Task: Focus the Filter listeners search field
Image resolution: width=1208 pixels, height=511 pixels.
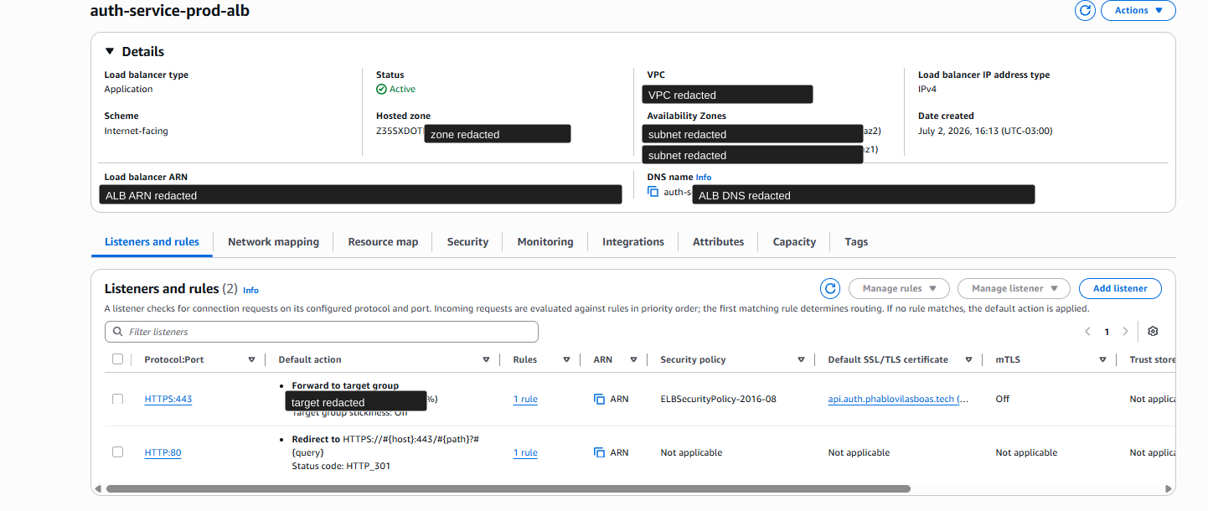Action: point(321,332)
